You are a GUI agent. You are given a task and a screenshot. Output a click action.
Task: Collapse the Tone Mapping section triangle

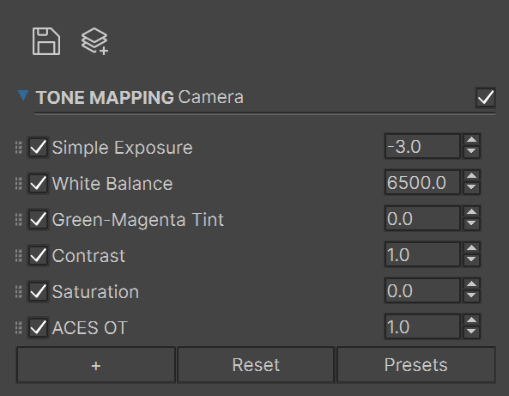23,96
